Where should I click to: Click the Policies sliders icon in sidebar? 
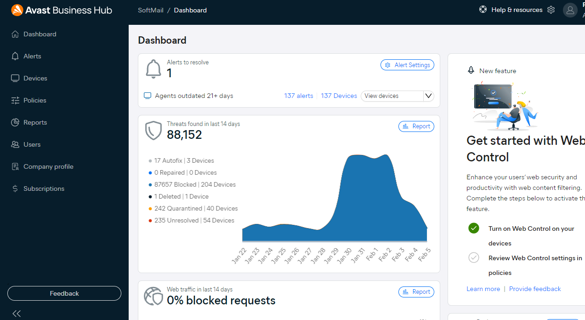point(15,100)
